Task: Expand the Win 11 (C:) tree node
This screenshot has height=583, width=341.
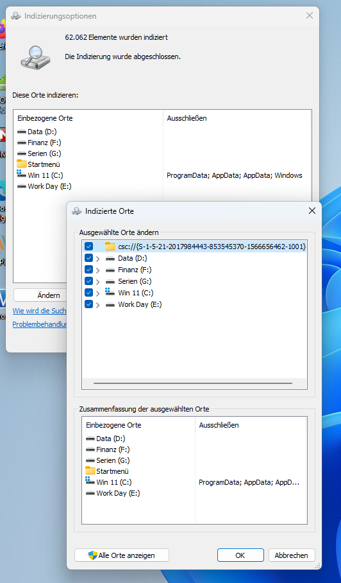Action: click(98, 293)
